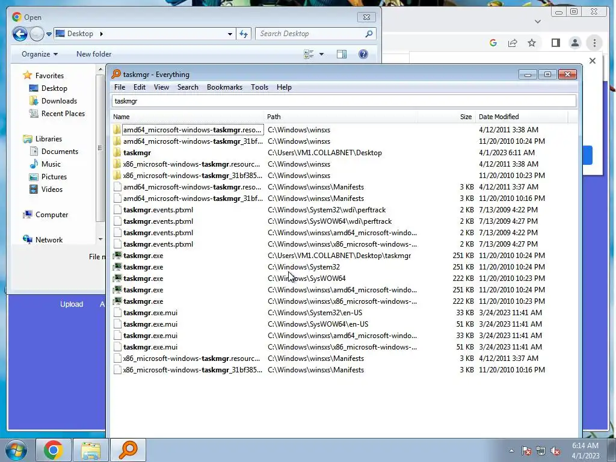
Task: Toggle the preview pane in Open dialog
Action: click(x=342, y=54)
